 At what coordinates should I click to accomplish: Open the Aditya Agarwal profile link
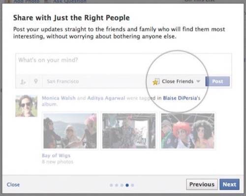tap(106, 98)
